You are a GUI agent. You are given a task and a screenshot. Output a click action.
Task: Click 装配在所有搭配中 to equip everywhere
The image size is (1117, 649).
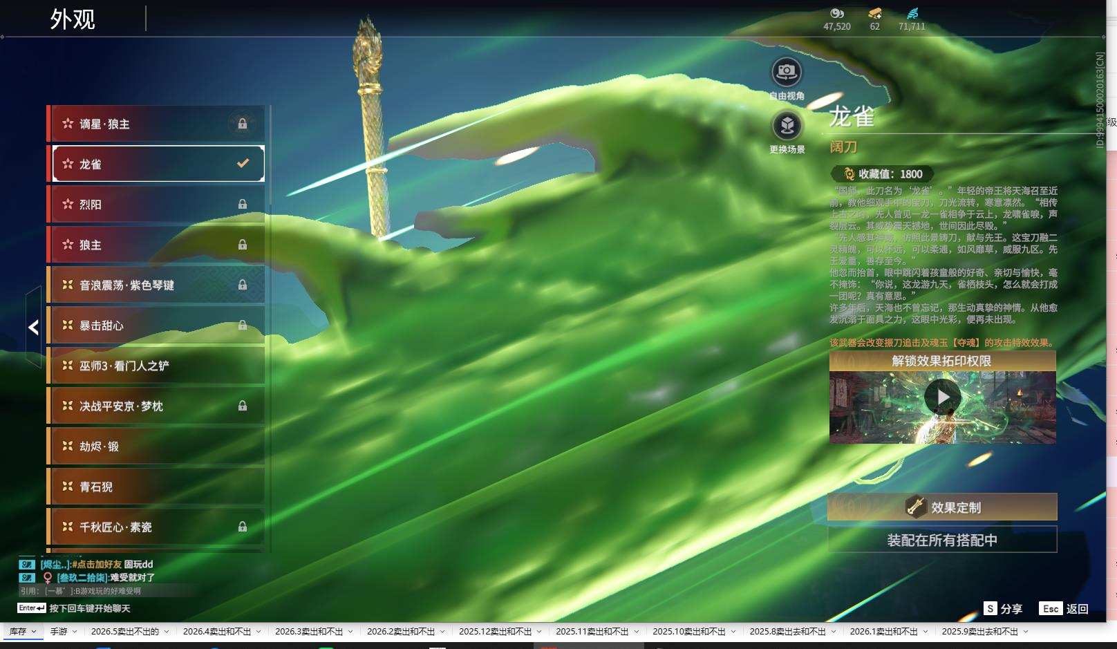pos(942,540)
